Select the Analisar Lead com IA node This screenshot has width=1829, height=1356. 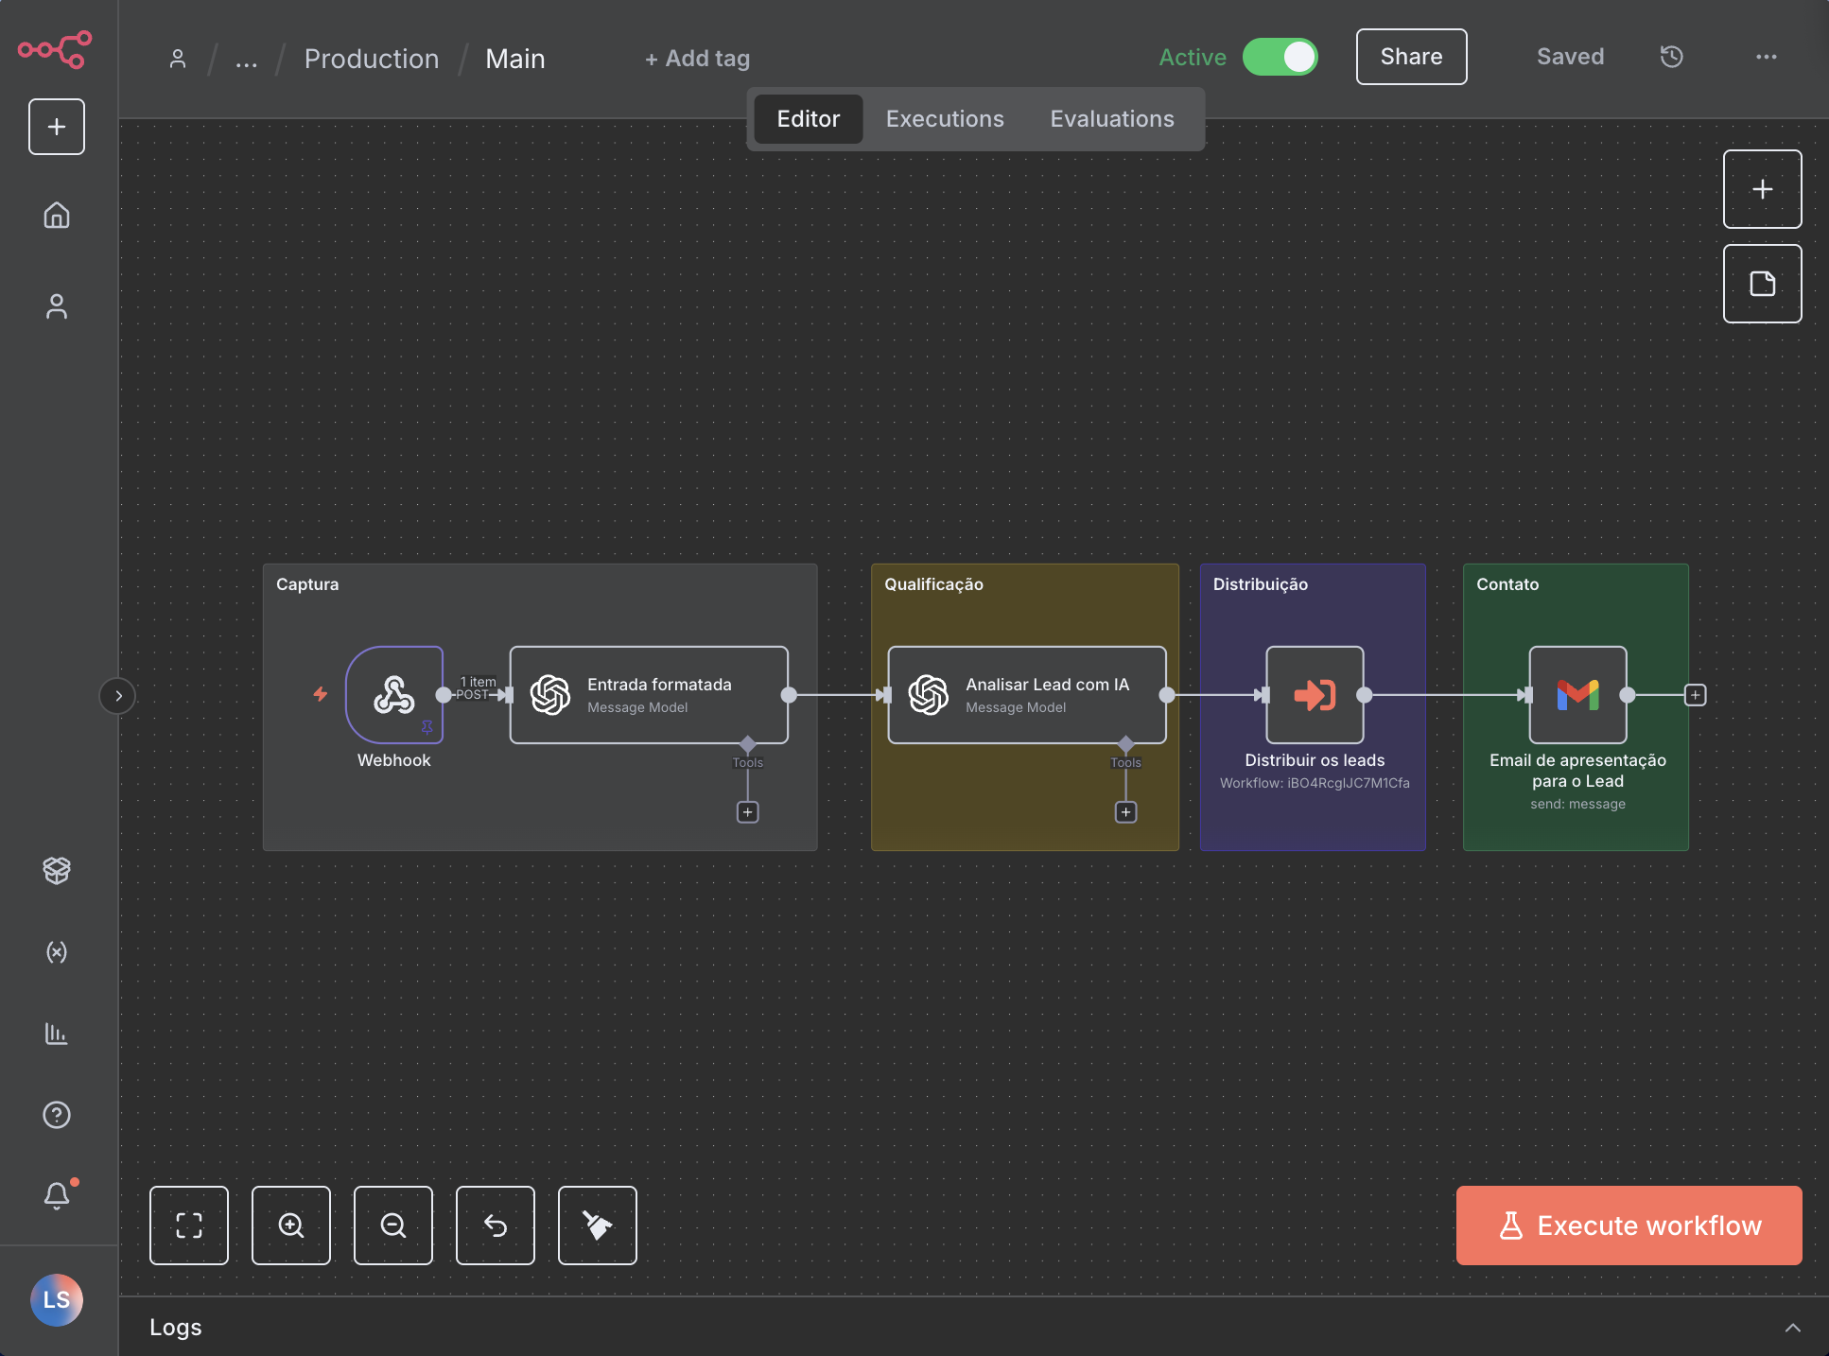[x=1027, y=695]
